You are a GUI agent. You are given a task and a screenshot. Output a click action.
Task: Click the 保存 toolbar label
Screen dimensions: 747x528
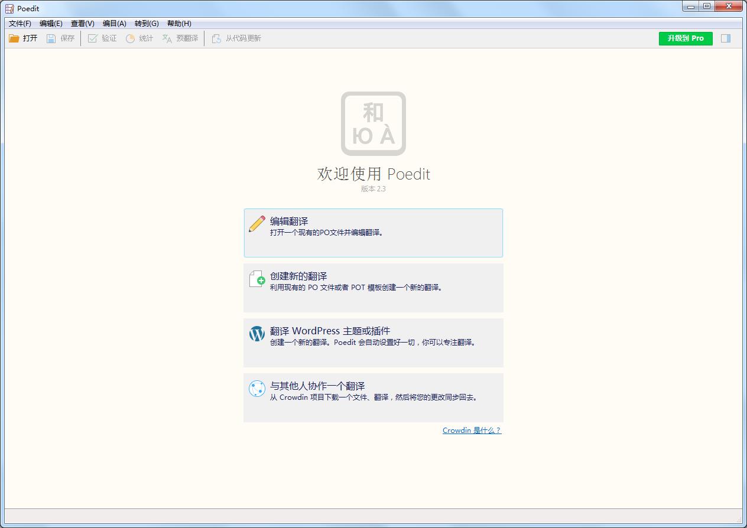tap(67, 38)
